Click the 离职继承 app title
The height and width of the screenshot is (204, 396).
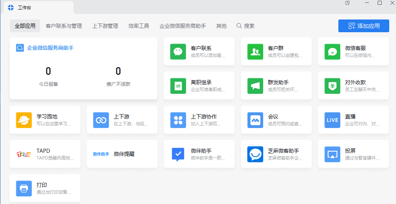[x=201, y=82]
